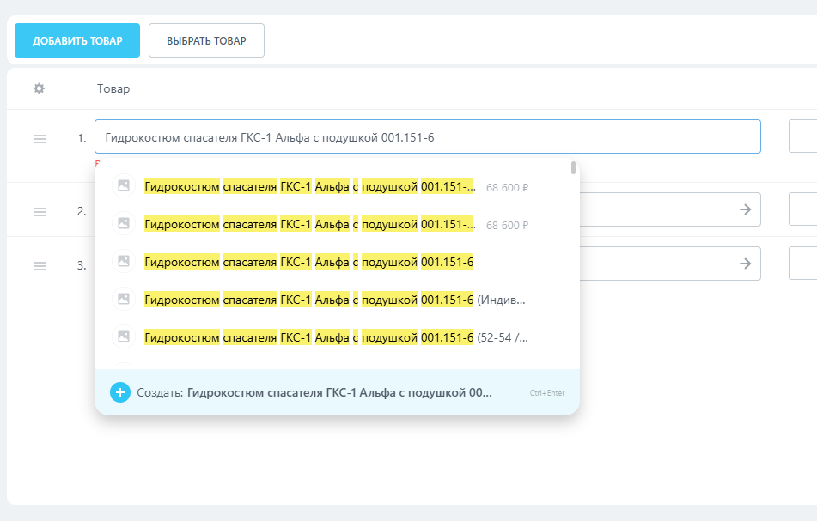Screen dimensions: 817x521
Task: Click the Товар column header
Action: (113, 88)
